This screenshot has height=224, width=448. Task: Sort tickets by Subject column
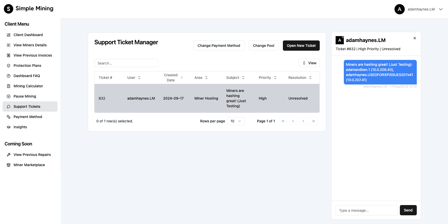coord(235,78)
